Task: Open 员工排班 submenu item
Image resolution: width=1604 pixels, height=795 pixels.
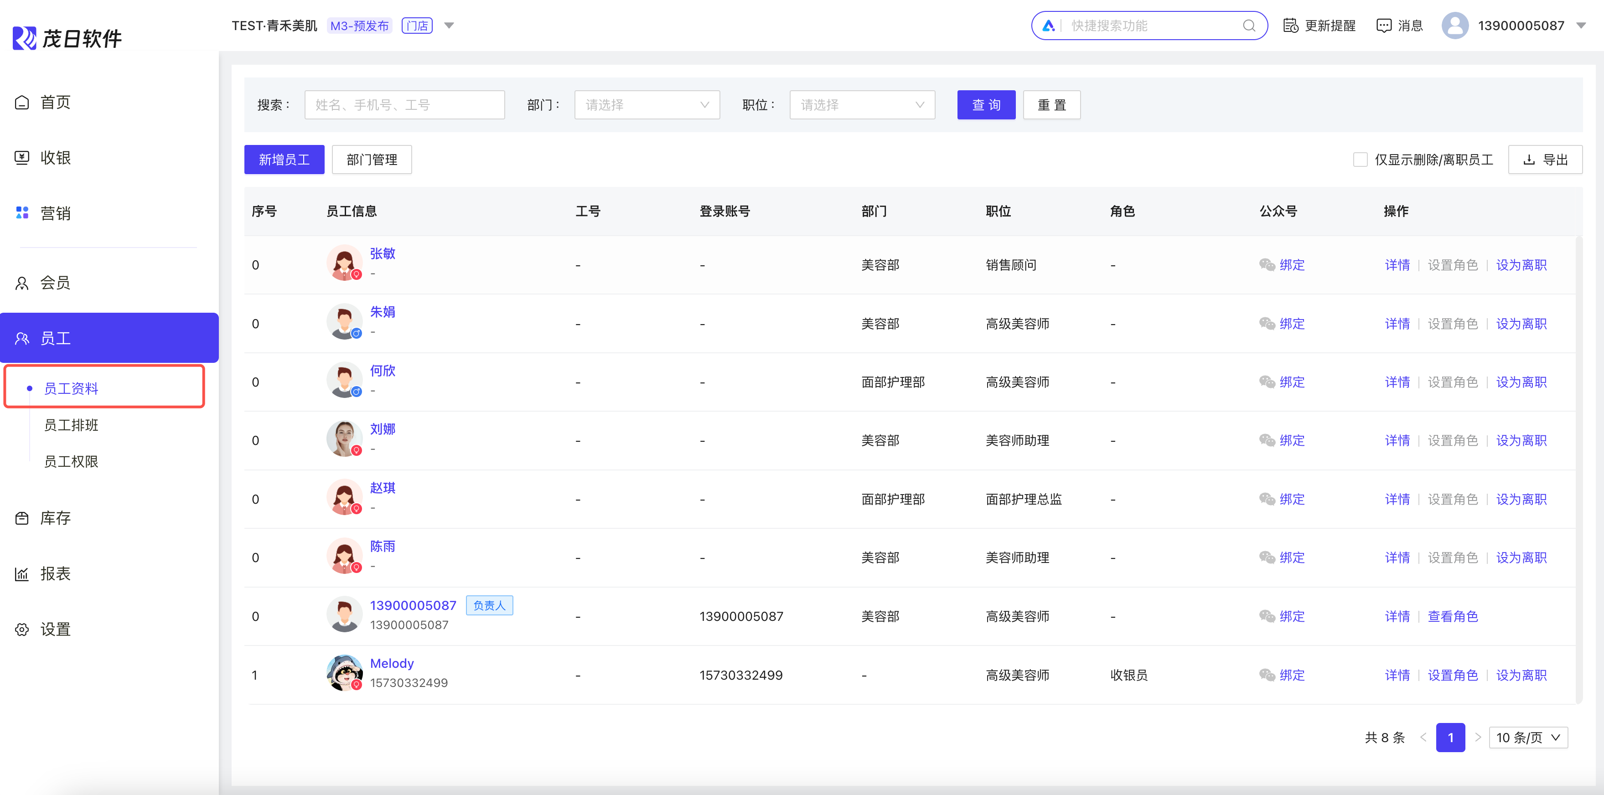Action: click(x=71, y=425)
